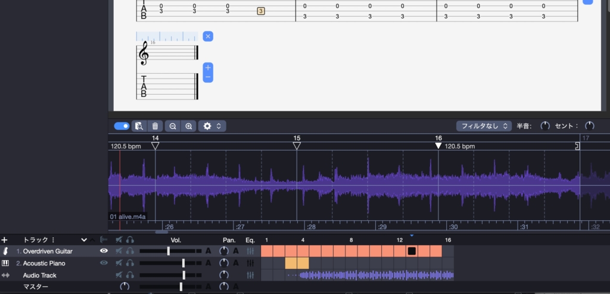Add a new track with plus icon
This screenshot has width=610, height=294.
click(5, 240)
